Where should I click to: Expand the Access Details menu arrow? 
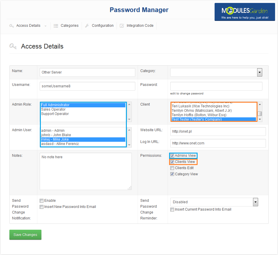pyautogui.click(x=46, y=26)
